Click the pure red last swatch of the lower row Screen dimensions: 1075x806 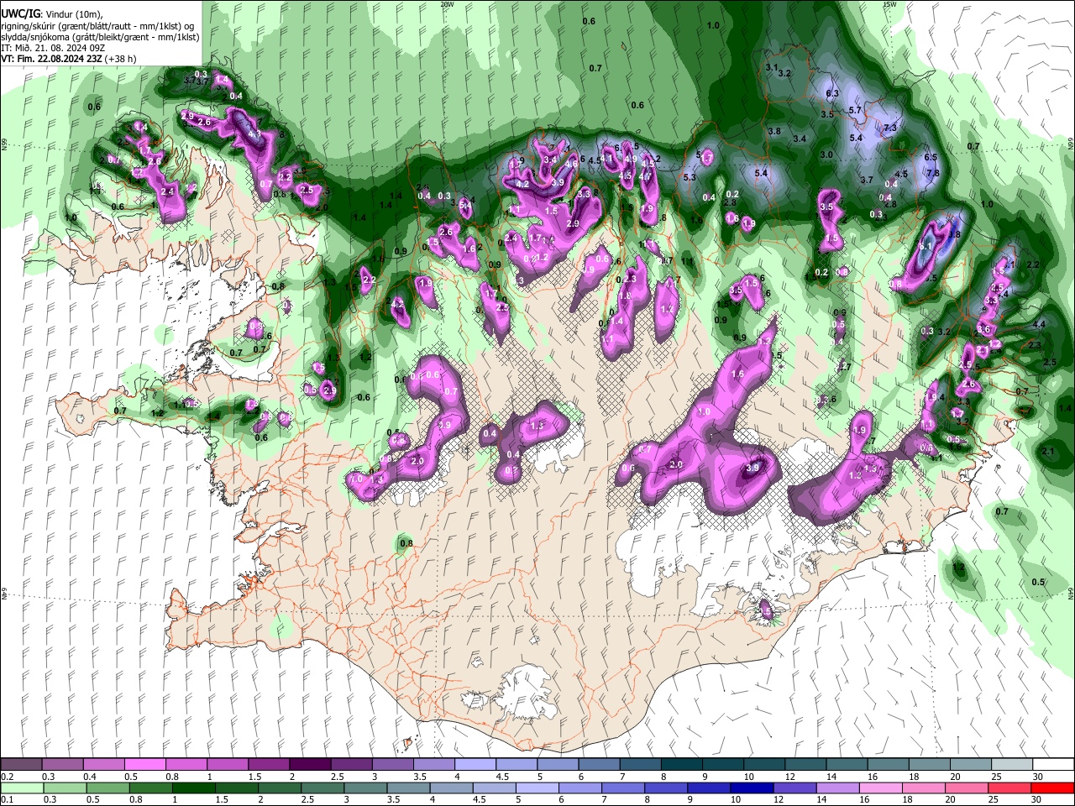coord(1051,788)
